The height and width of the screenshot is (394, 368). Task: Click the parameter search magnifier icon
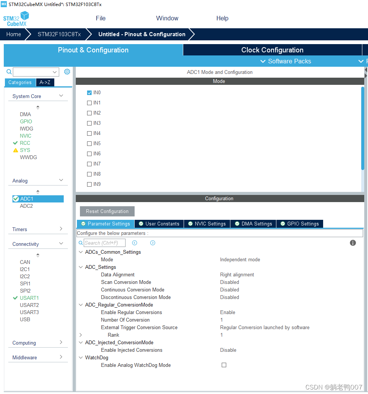(x=81, y=243)
